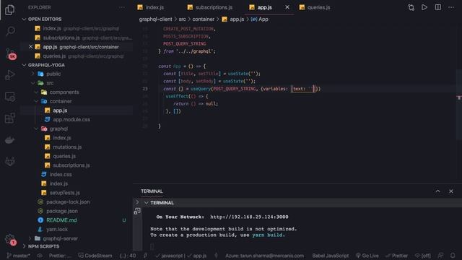This screenshot has height=260, width=462.
Task: Switch to index.js editor tab
Action: point(151,7)
